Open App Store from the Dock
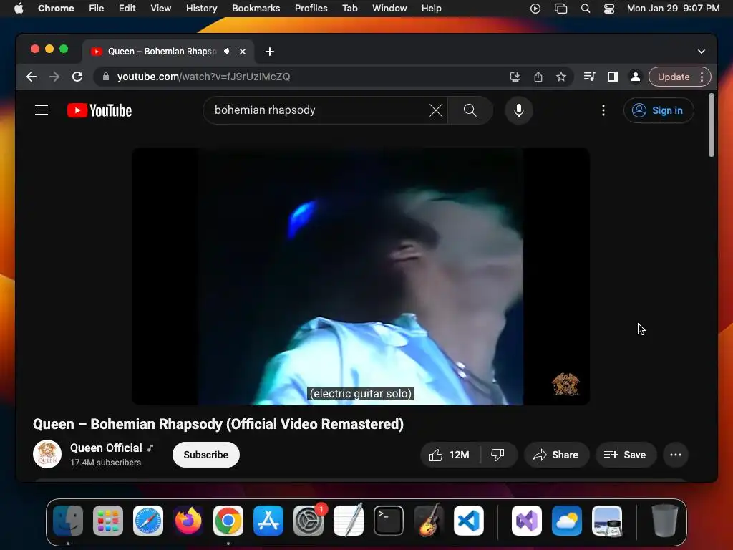This screenshot has width=733, height=550. pos(268,521)
